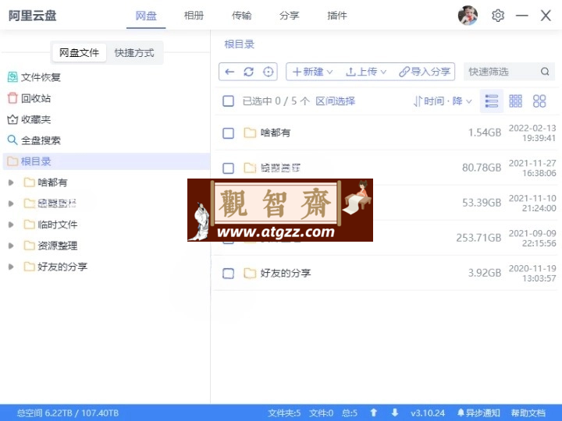Go back with the left arrow
This screenshot has height=421, width=562.
(229, 72)
